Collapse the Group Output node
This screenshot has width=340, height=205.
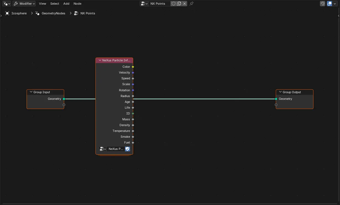(280, 92)
